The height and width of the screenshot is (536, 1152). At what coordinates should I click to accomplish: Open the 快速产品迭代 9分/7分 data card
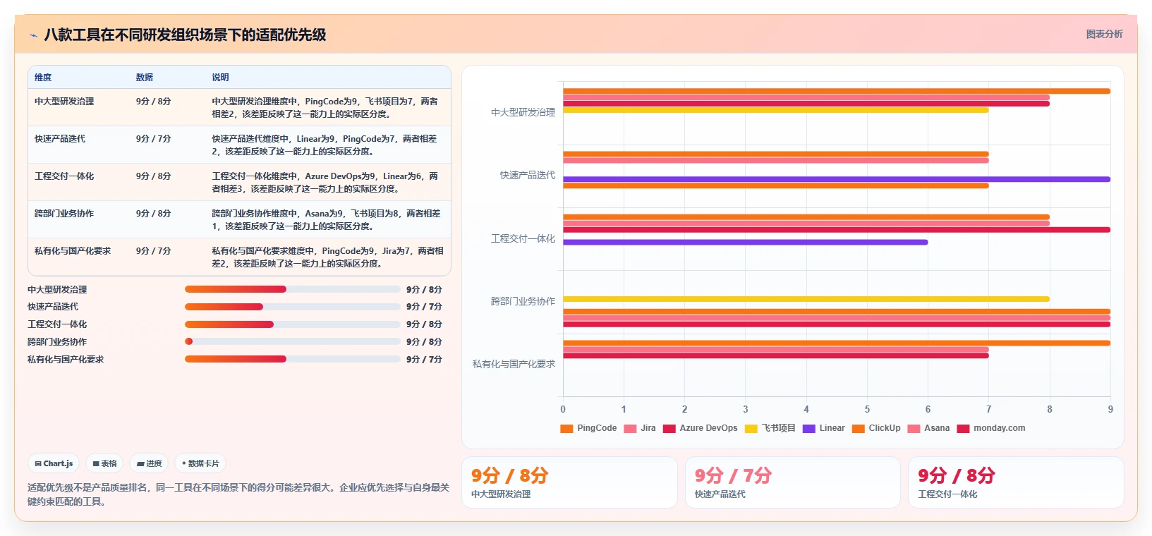pyautogui.click(x=793, y=482)
